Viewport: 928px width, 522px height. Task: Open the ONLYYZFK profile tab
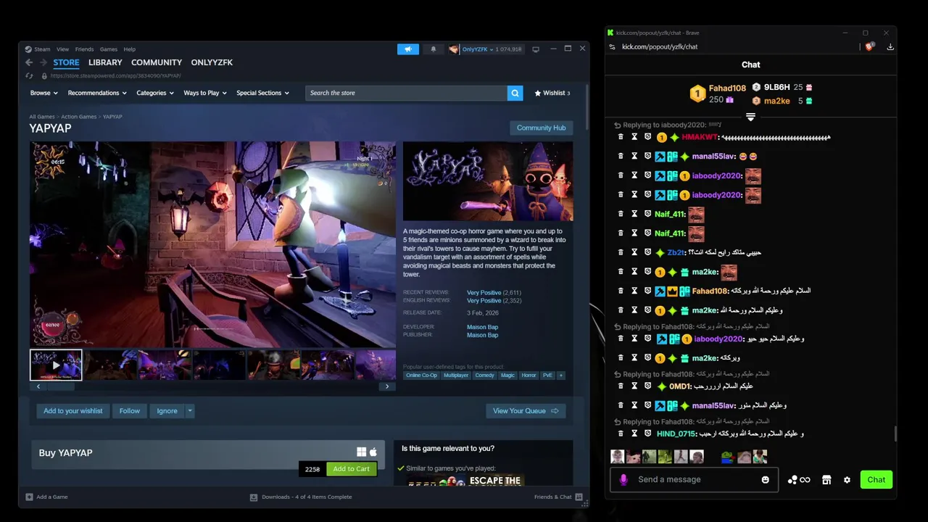(x=212, y=62)
